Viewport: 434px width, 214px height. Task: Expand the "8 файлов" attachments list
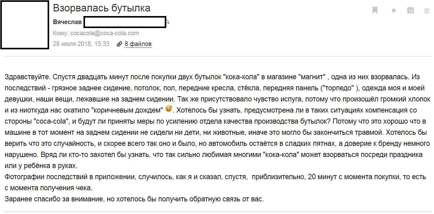(138, 44)
